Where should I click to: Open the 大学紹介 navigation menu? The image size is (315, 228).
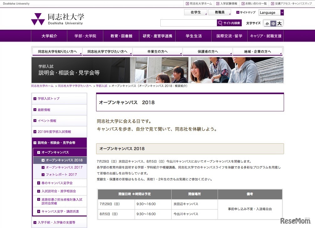pos(49,36)
